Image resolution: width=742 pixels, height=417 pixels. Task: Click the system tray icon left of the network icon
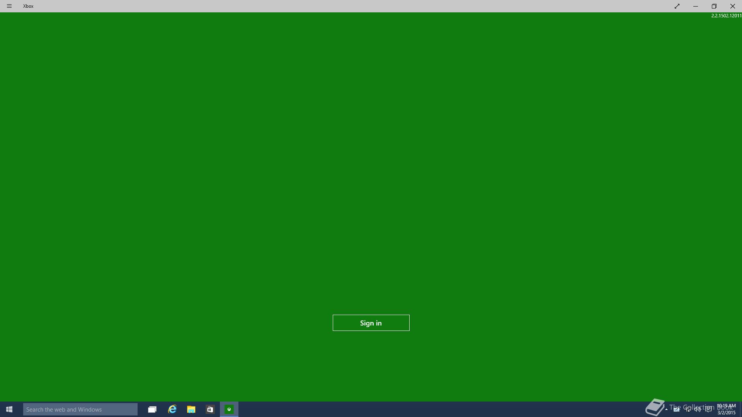click(677, 409)
